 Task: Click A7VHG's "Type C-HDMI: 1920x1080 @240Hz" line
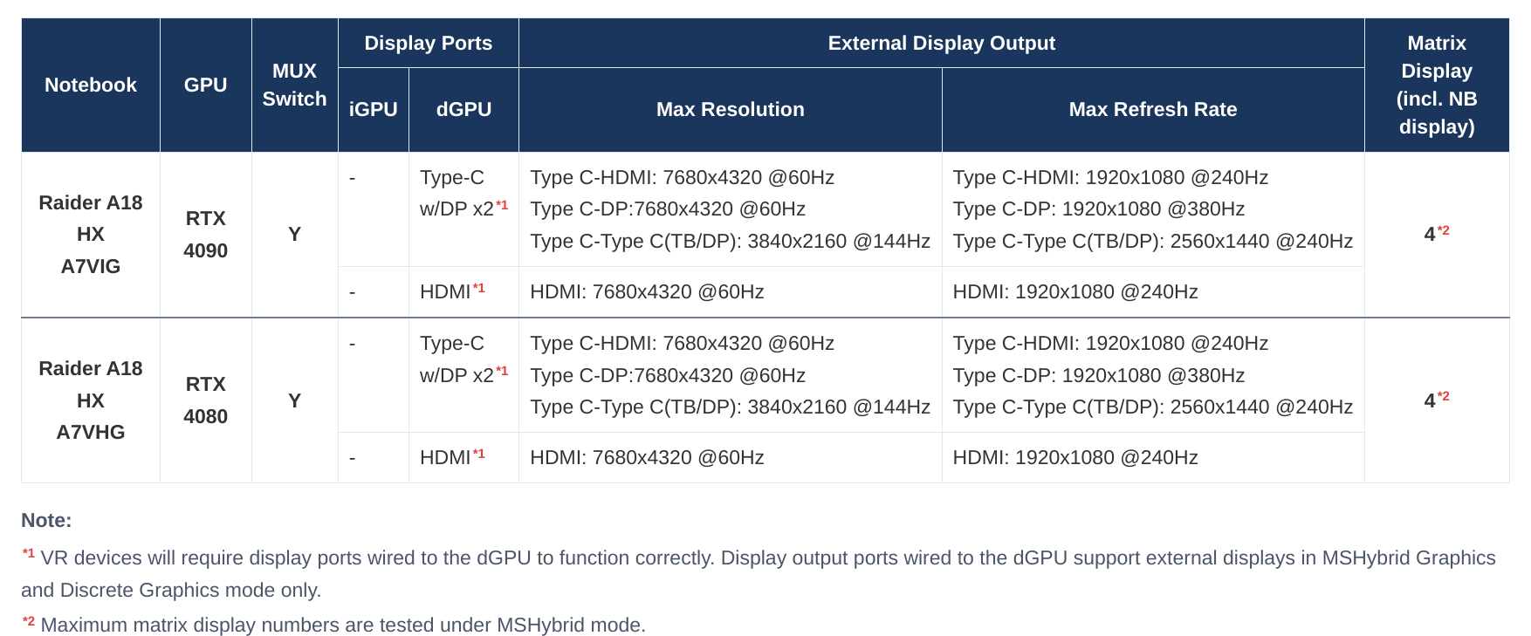pyautogui.click(x=1110, y=343)
